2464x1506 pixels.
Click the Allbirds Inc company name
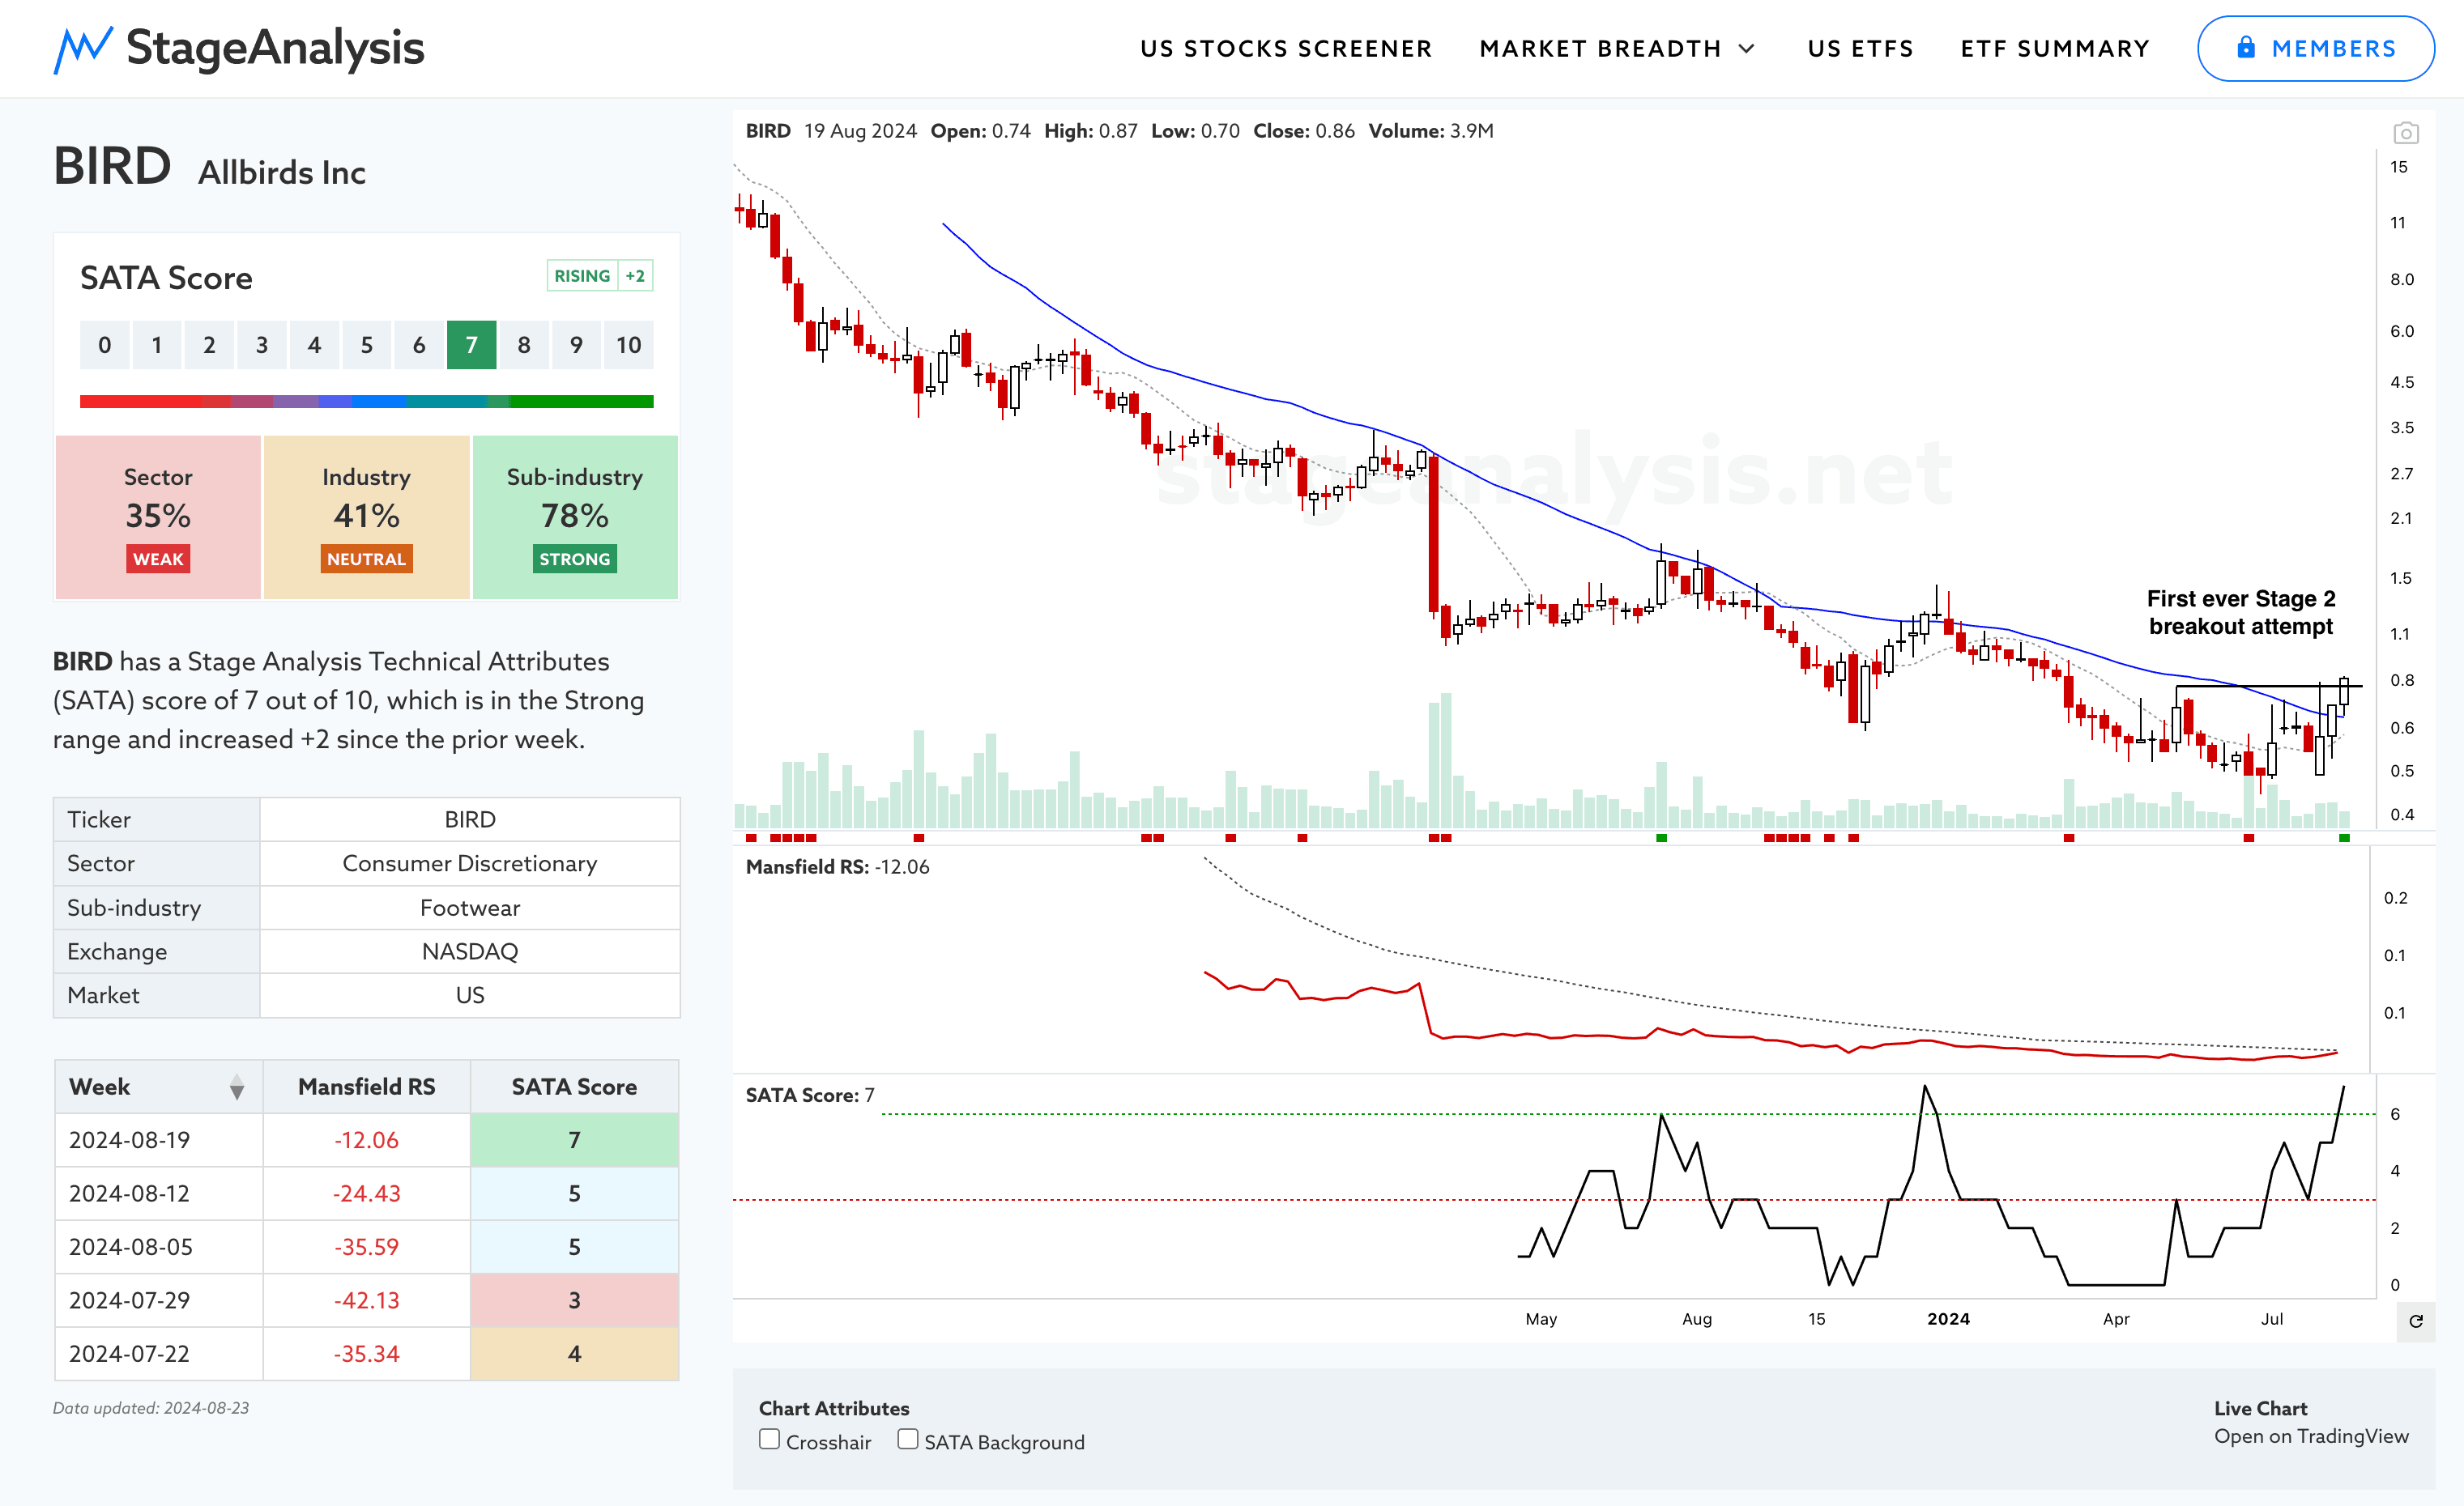pos(282,173)
